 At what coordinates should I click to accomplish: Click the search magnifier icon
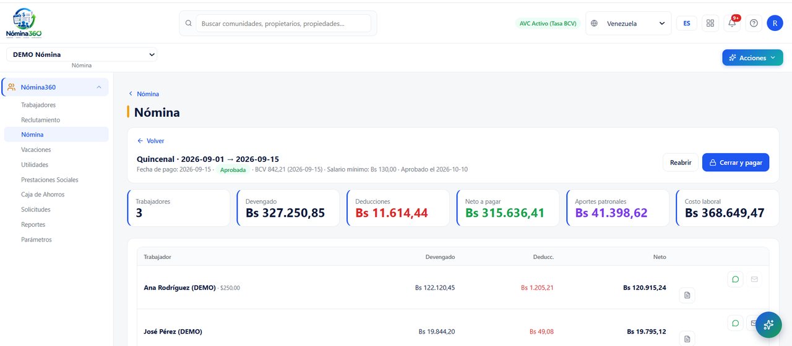tap(189, 23)
